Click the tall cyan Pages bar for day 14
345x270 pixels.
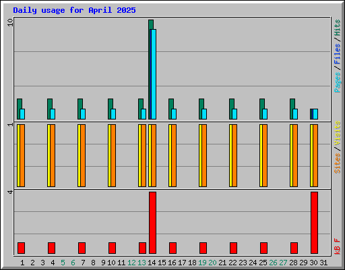pyautogui.click(x=154, y=74)
